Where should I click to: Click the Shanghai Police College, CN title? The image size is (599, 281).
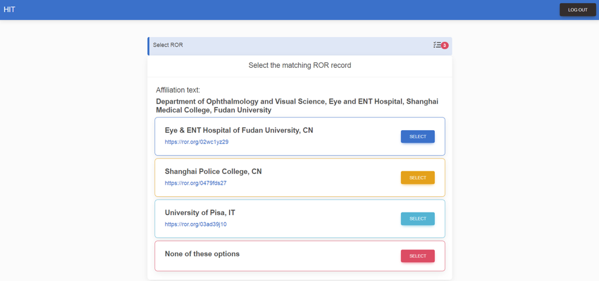point(213,171)
